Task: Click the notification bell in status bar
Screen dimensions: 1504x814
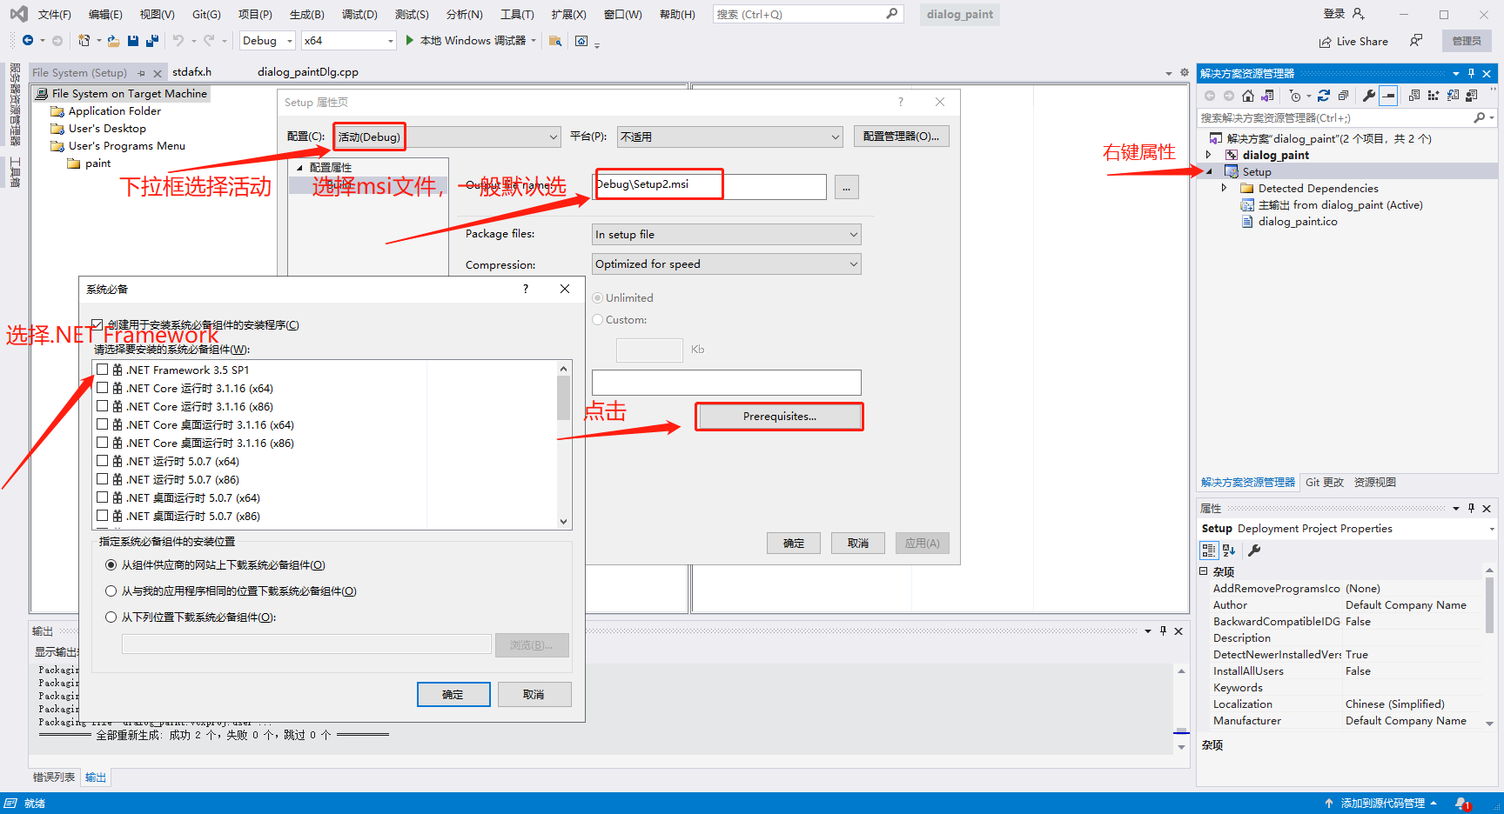Action: pyautogui.click(x=1462, y=804)
